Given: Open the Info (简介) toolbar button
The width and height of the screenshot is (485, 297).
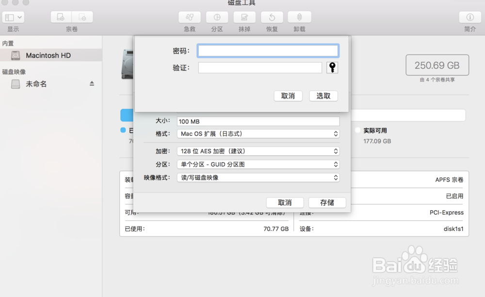Looking at the screenshot, I should [x=470, y=17].
